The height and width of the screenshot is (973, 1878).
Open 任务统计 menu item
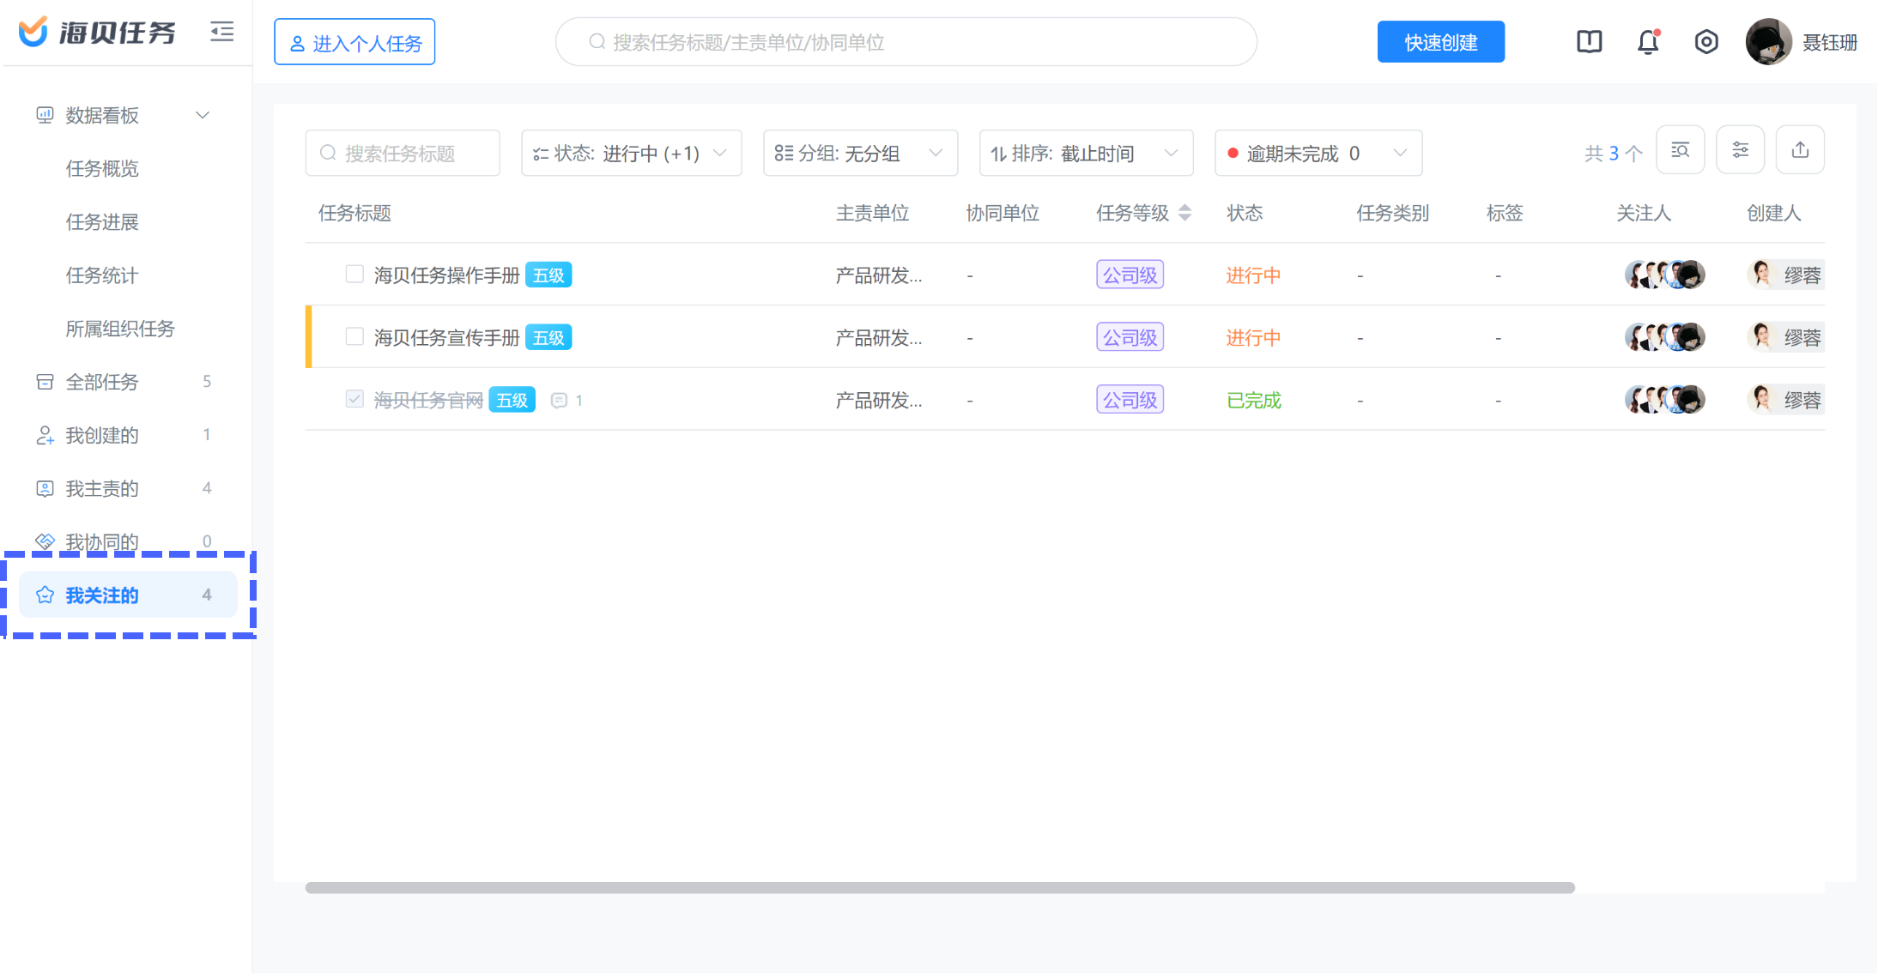point(102,275)
